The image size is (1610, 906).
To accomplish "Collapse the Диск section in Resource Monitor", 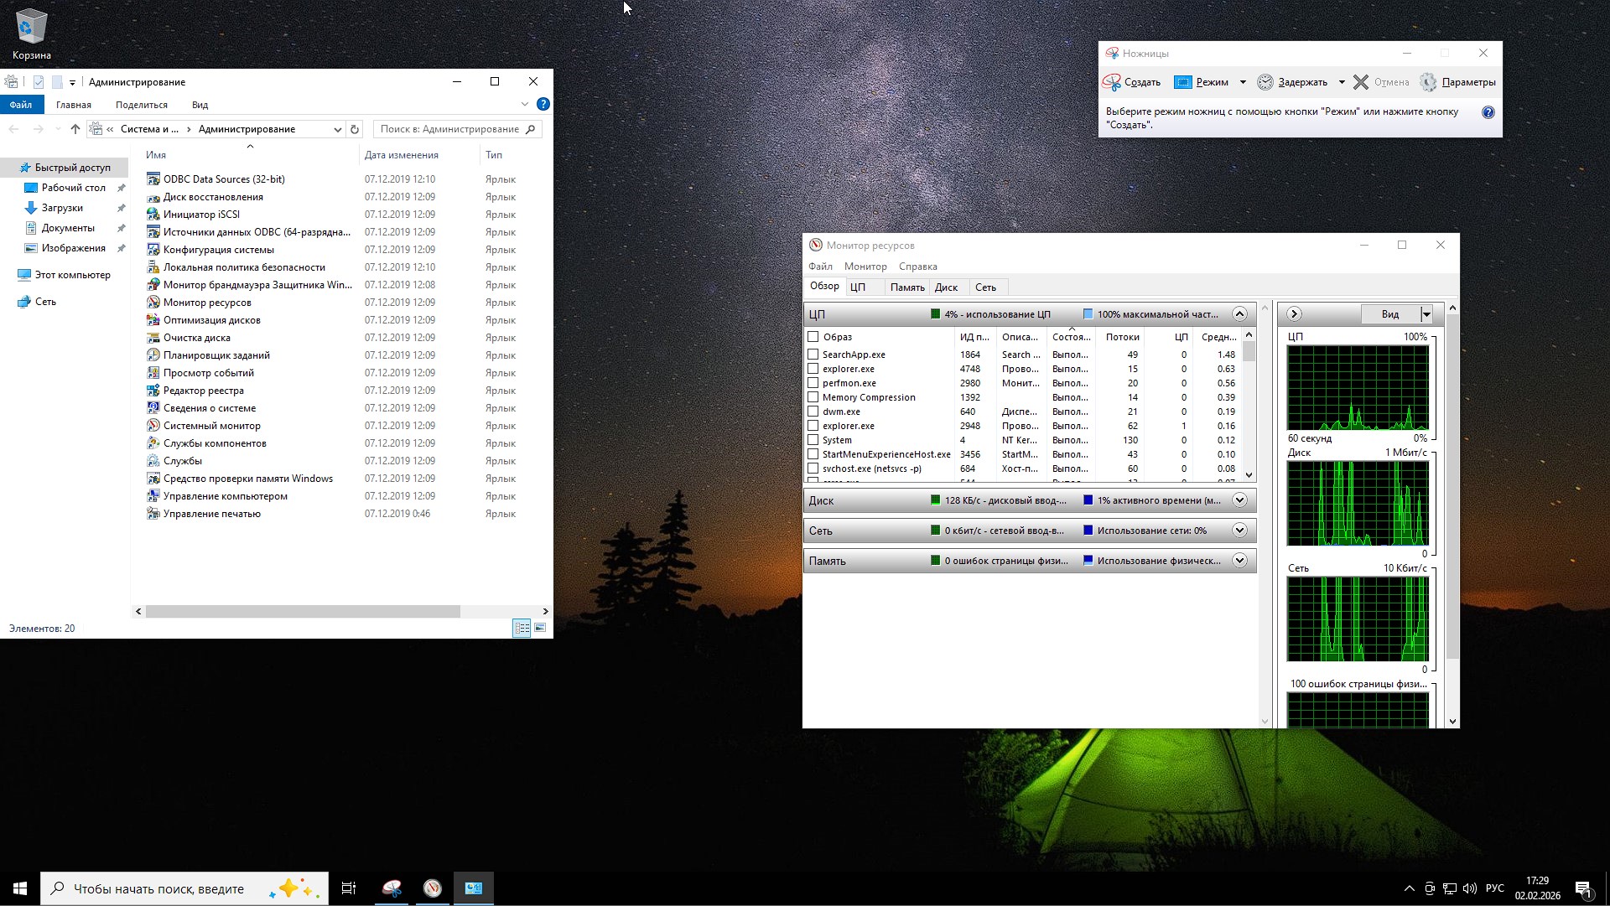I will [1239, 500].
